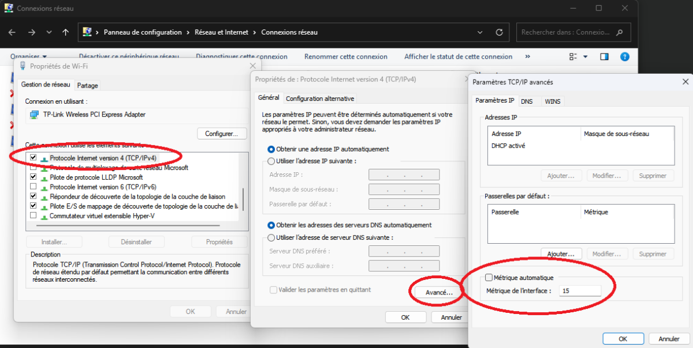Click the Masque de sous-réseau input field

(x=404, y=189)
